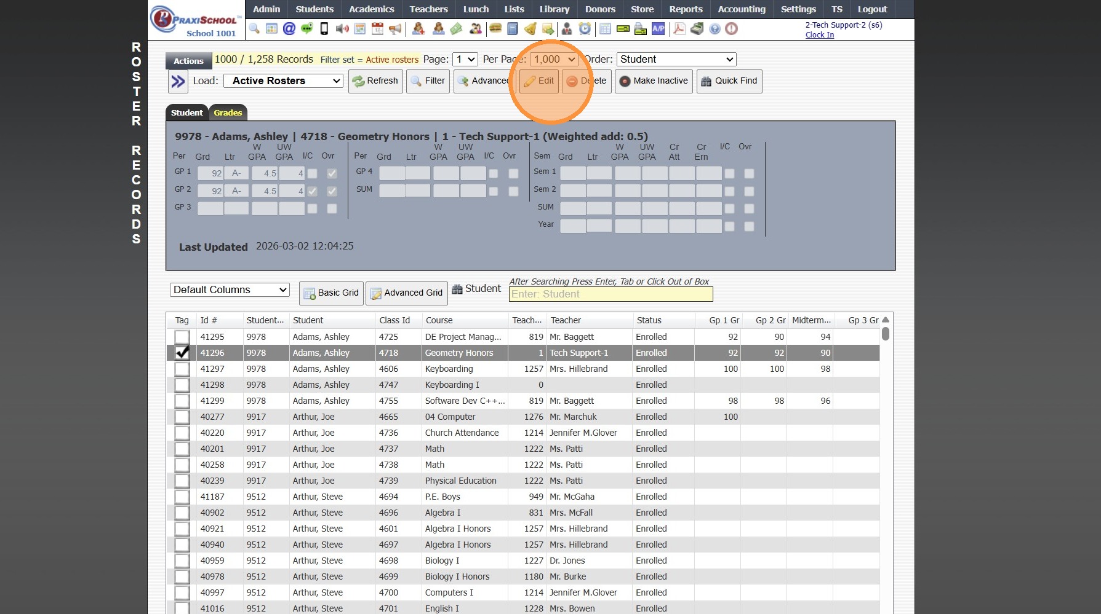Uncheck the tag box for Geometry Honors row
This screenshot has height=614, width=1101.
tap(182, 353)
